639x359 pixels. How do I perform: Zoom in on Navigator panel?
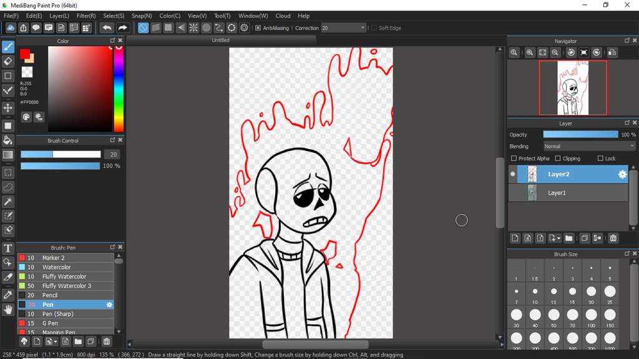pos(529,52)
